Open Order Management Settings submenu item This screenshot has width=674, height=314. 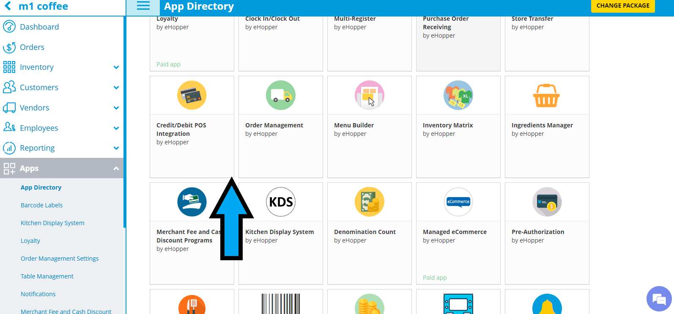pyautogui.click(x=60, y=259)
